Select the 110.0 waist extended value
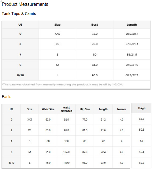Screen dimensions: 152x169 click(x=66, y=163)
